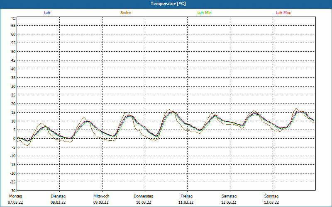Click the '12.03.22' date label
Screen dimensions: 332x207
point(229,202)
